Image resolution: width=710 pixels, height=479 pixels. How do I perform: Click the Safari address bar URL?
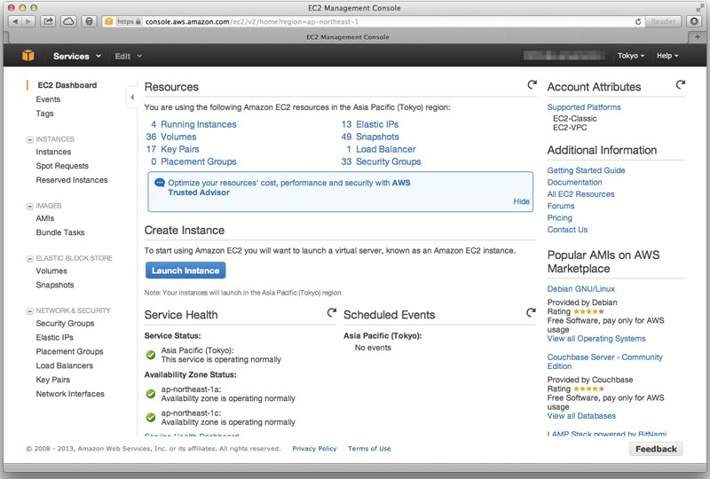tap(251, 21)
